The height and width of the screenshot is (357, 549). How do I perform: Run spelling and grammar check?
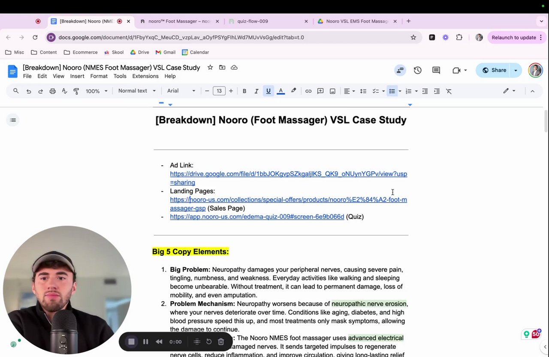click(x=64, y=91)
